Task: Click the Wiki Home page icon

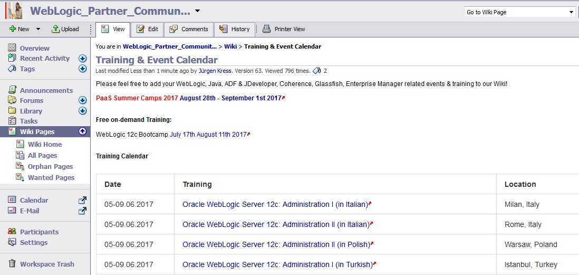Action: [x=20, y=144]
